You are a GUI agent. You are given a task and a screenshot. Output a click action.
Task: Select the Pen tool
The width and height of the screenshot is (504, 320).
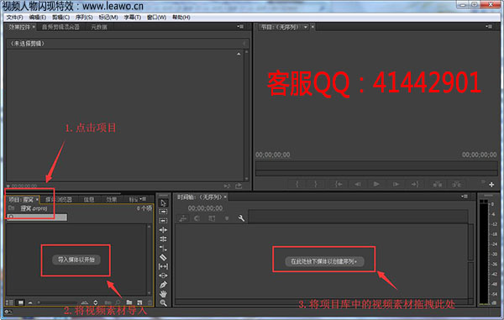tap(163, 285)
